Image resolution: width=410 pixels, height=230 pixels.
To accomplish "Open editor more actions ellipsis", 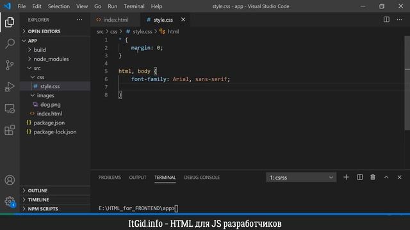I will [x=400, y=20].
